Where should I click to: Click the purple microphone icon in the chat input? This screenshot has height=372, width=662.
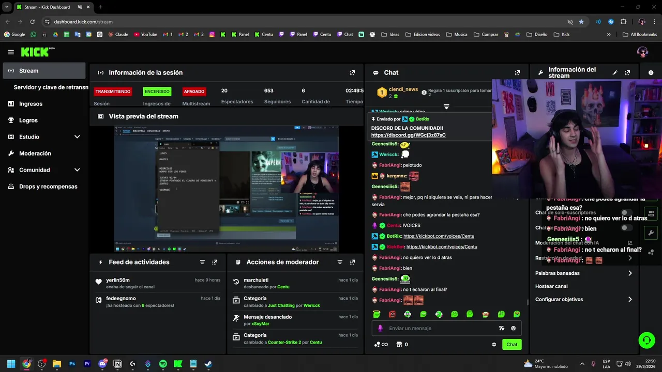pos(380,328)
